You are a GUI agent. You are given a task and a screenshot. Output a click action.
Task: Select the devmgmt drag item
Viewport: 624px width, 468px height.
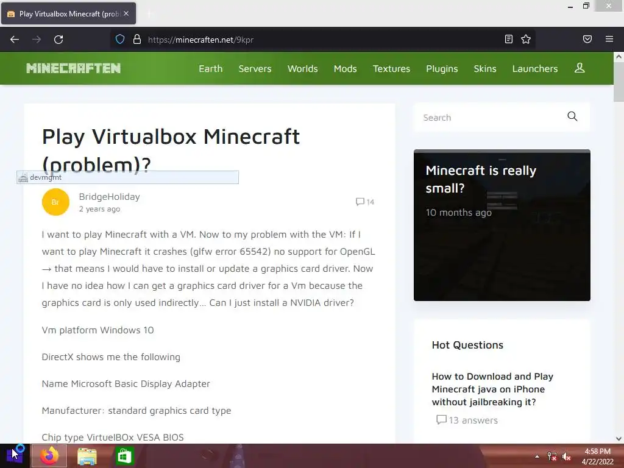click(128, 177)
